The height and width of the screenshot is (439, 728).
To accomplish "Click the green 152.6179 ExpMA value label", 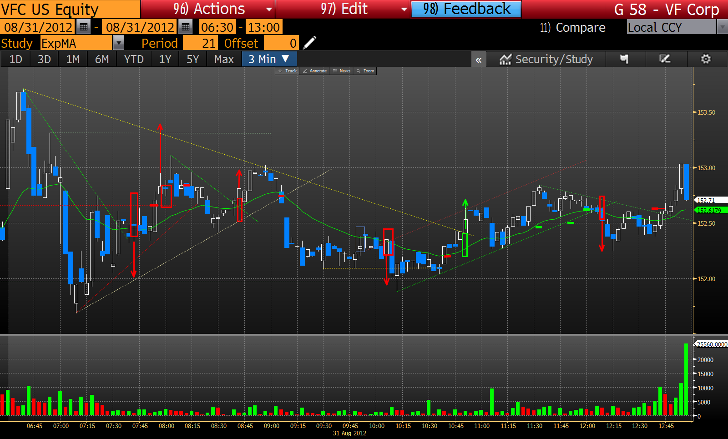I will point(710,210).
